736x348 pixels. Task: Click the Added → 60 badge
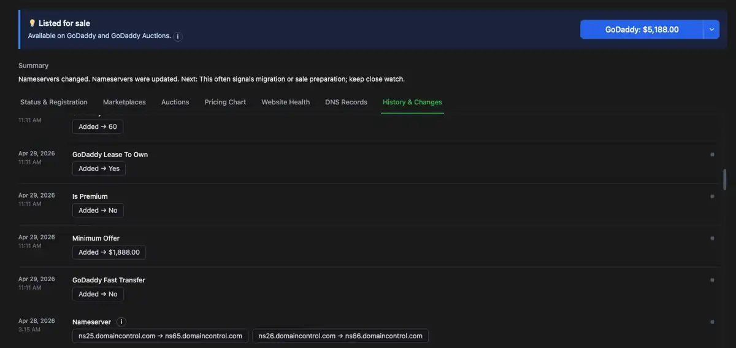pyautogui.click(x=98, y=127)
